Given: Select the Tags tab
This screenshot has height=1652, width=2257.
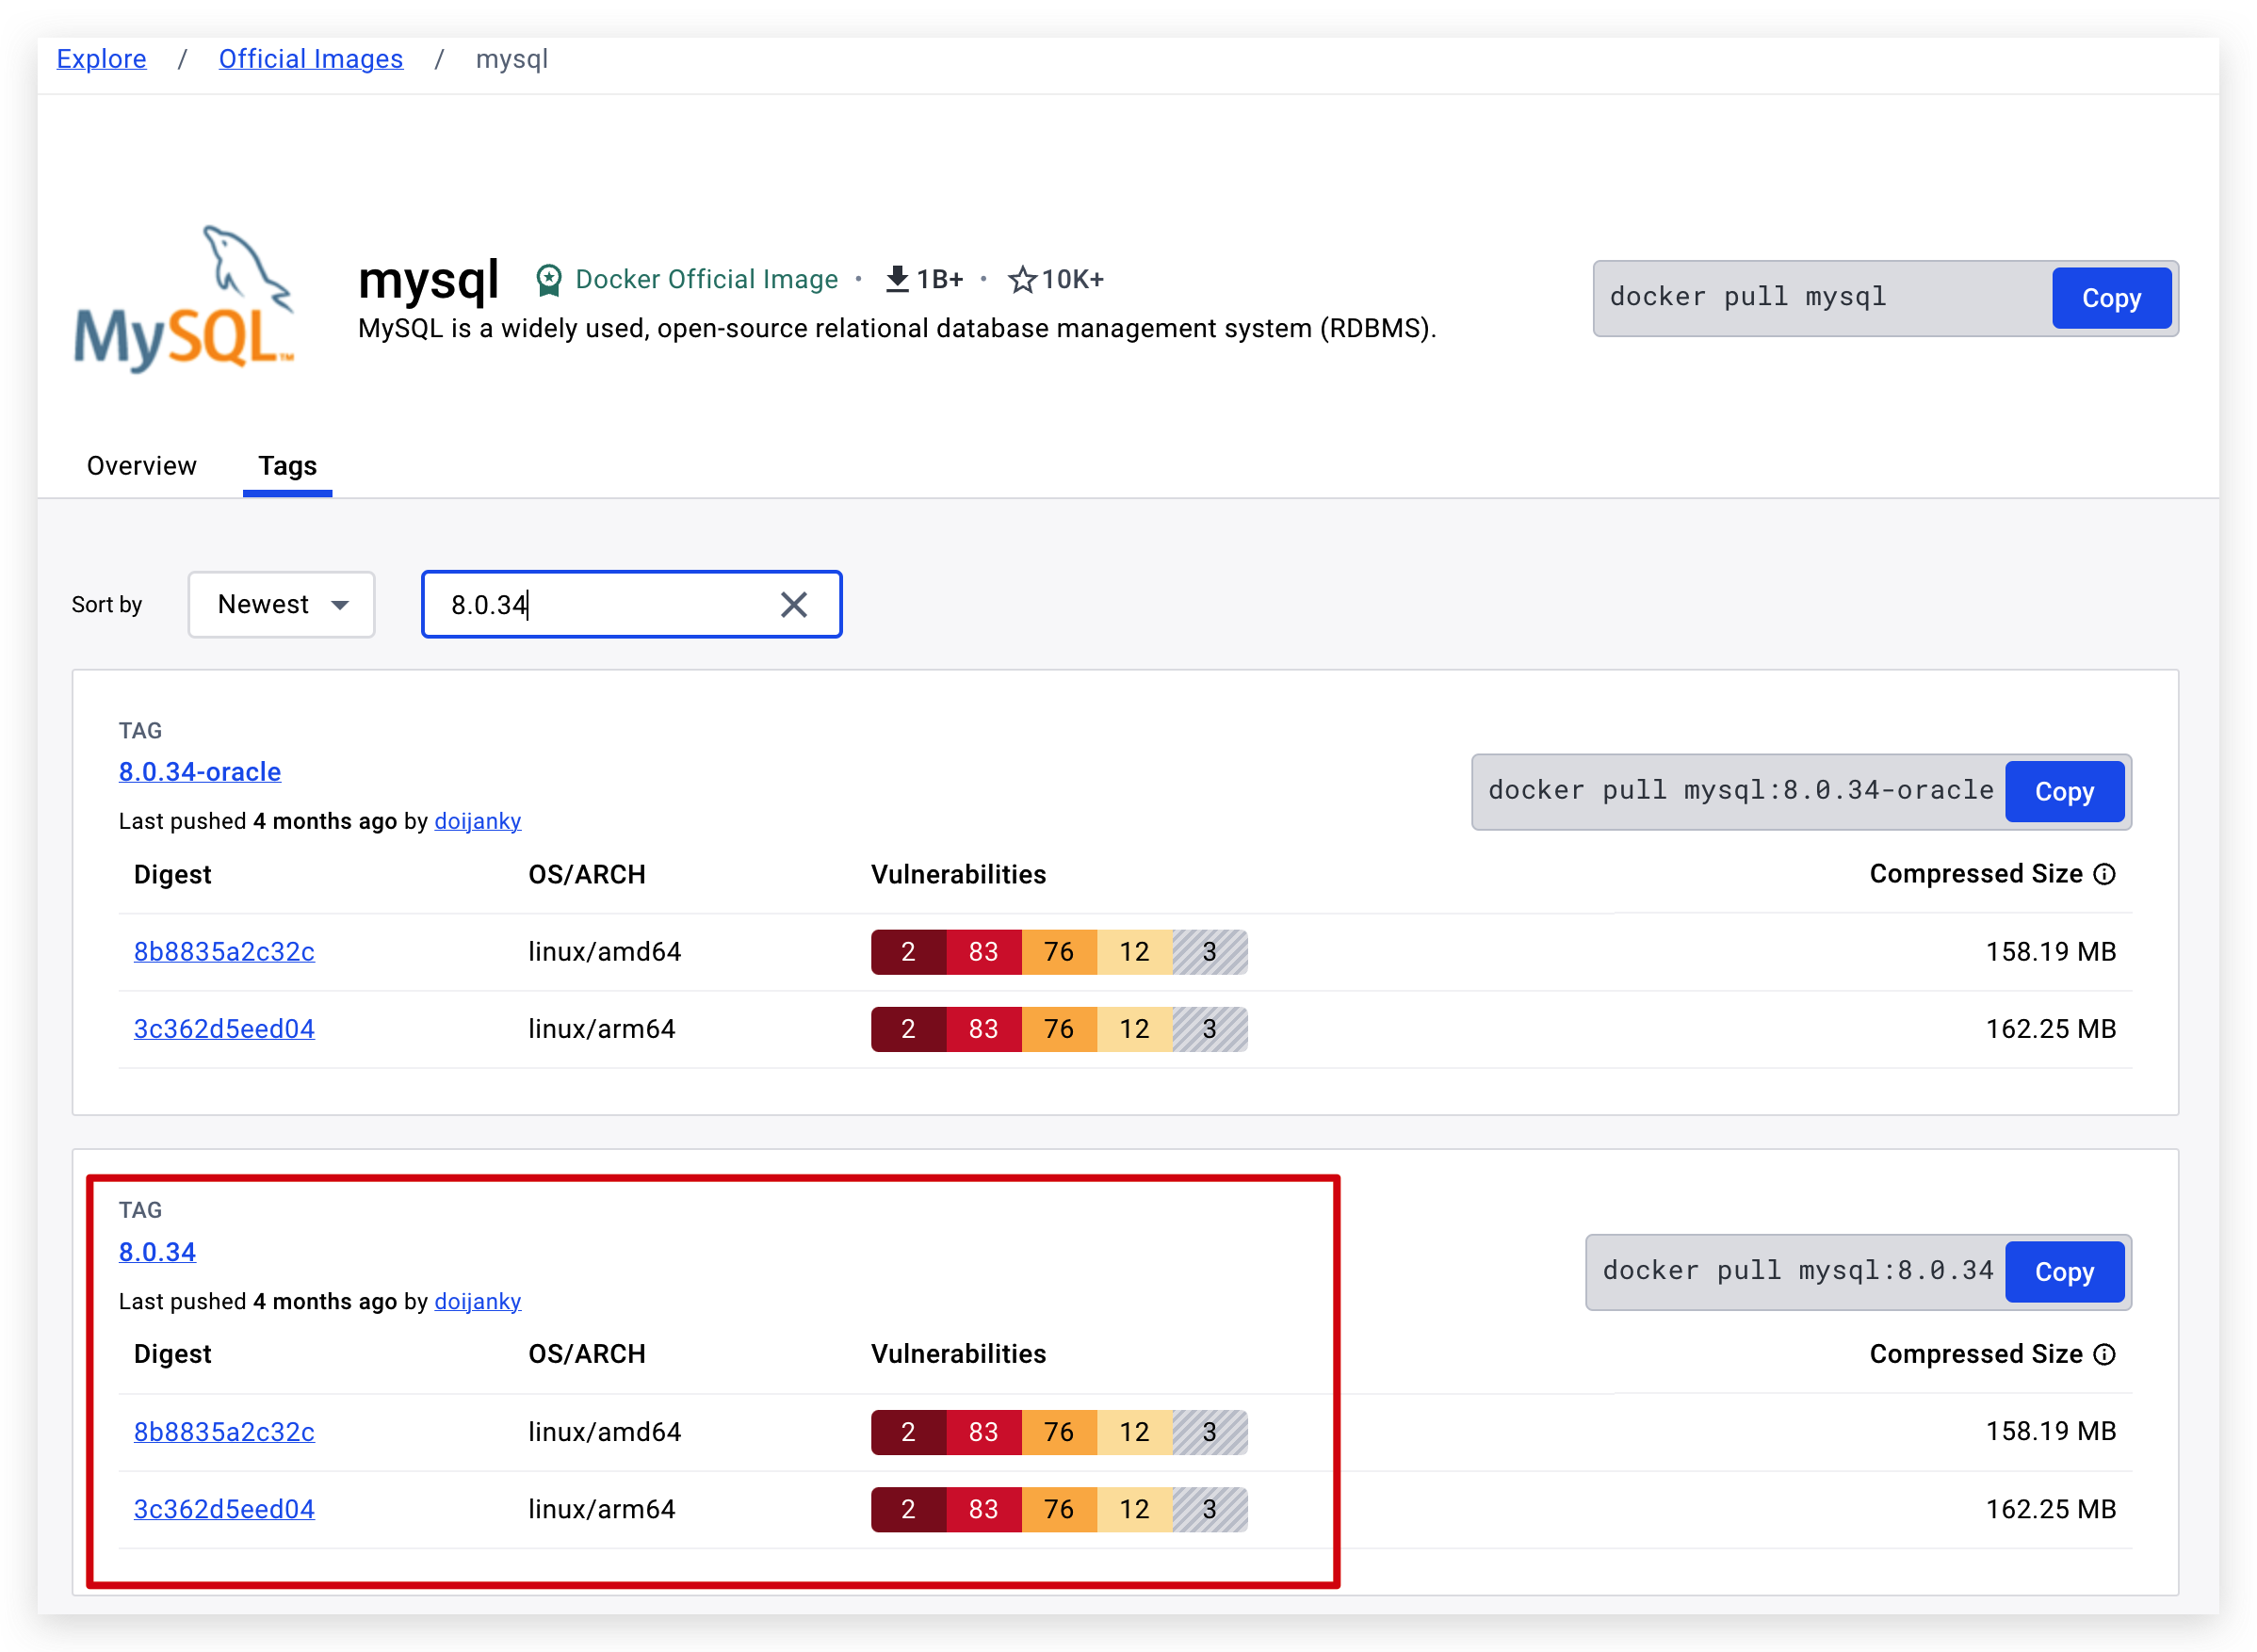Looking at the screenshot, I should pyautogui.click(x=287, y=466).
